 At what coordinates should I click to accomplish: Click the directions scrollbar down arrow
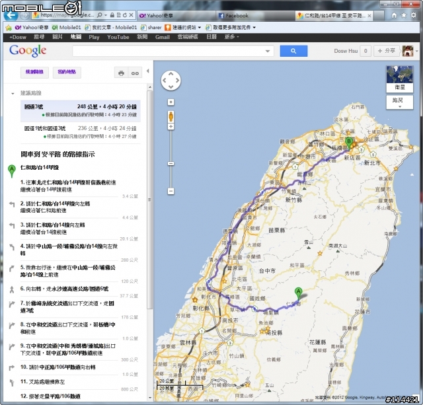pyautogui.click(x=150, y=398)
